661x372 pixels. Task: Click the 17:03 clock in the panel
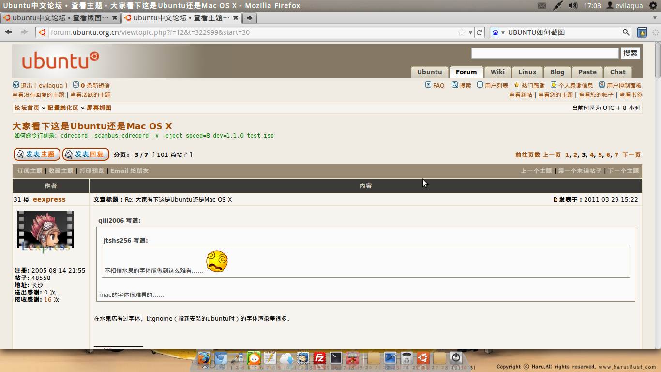coord(592,6)
